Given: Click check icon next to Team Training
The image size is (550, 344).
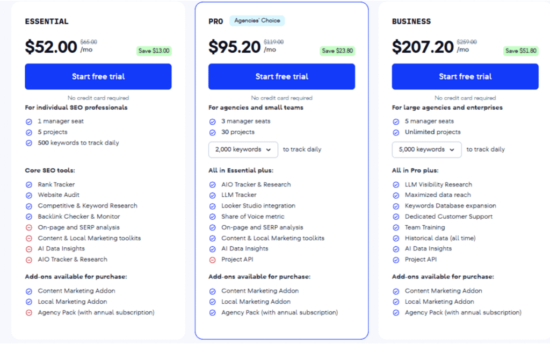Looking at the screenshot, I should point(396,228).
